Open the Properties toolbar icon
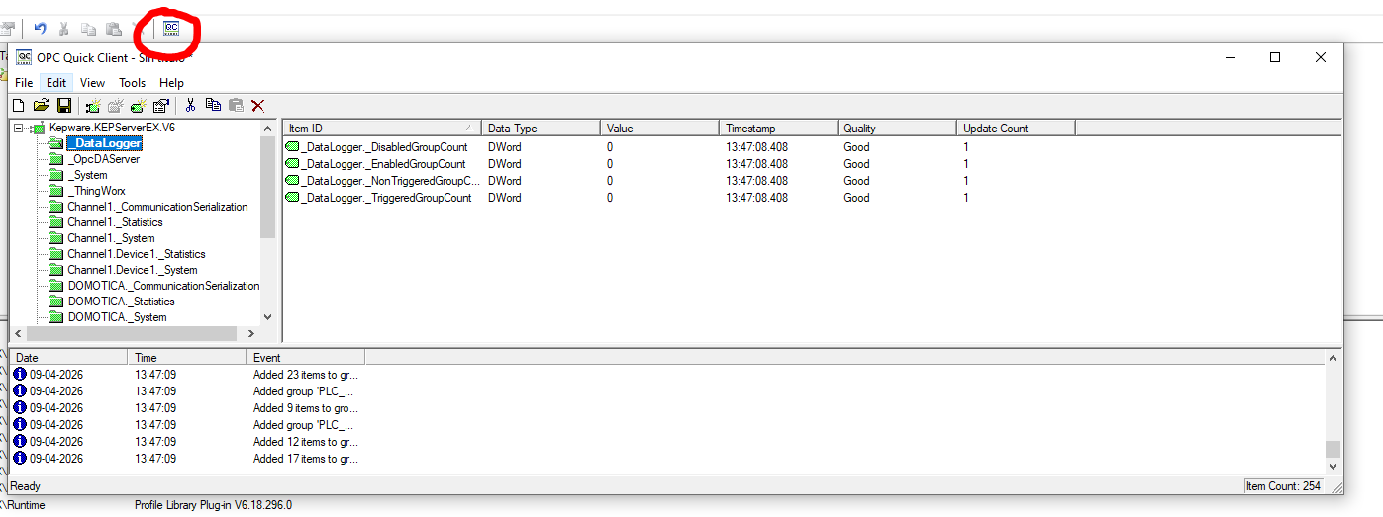Viewport: 1383px width, 517px height. [x=161, y=105]
